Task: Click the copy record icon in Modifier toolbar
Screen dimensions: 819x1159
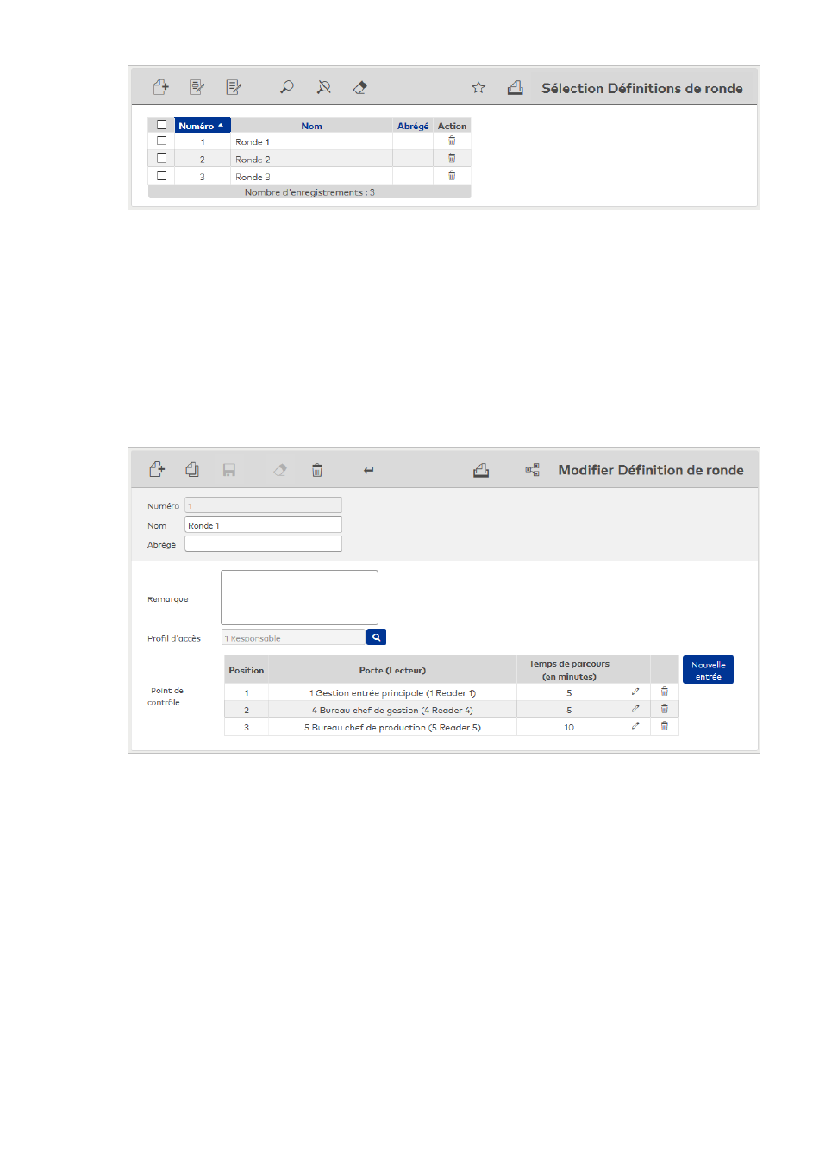Action: tap(192, 470)
